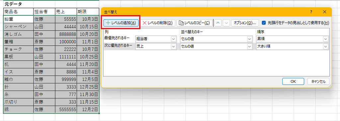The height and width of the screenshot is (121, 340).
Task: Select the シャーペン cell
Action: [x=19, y=27]
